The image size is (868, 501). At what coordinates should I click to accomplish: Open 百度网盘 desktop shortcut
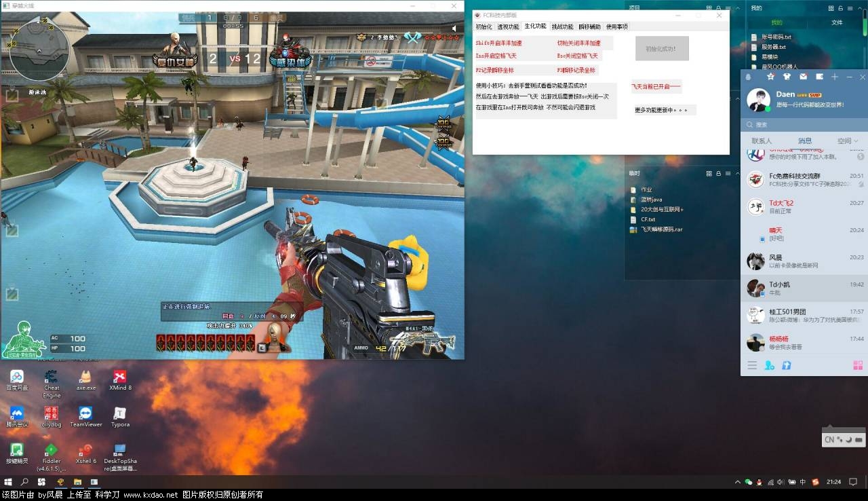(x=17, y=380)
